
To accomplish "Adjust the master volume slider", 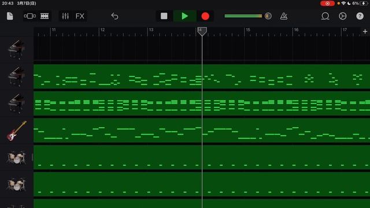I will point(243,16).
